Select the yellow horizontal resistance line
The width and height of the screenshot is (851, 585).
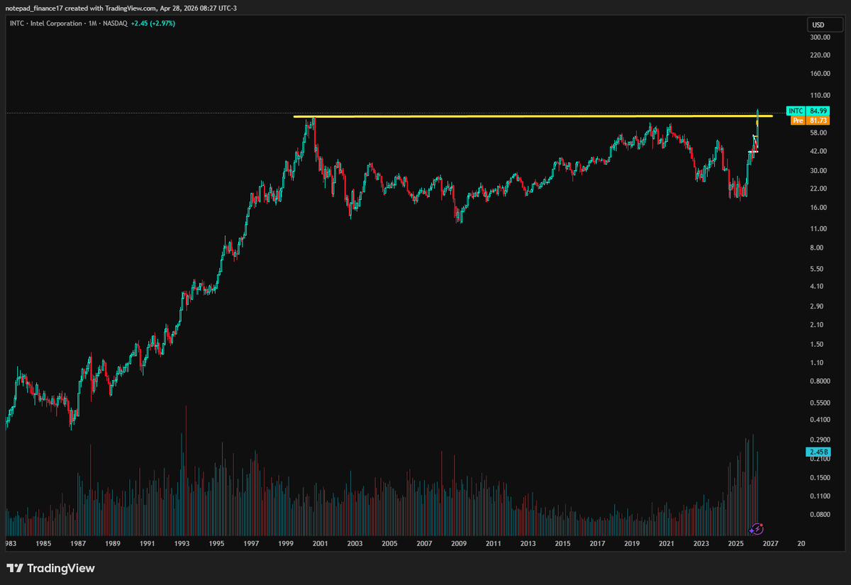[x=533, y=116]
